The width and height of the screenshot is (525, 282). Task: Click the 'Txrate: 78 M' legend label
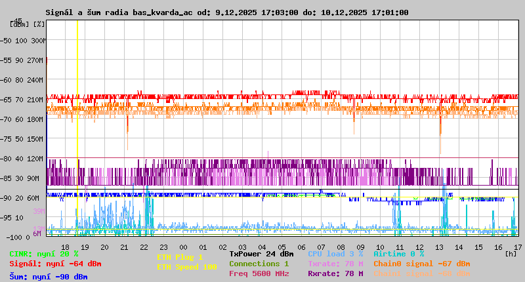[x=335, y=264]
